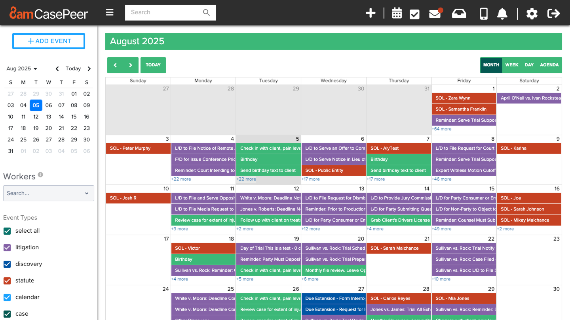The image size is (570, 320).
Task: Expand +12 more events on August 13
Action: [x=311, y=229]
